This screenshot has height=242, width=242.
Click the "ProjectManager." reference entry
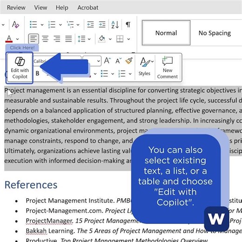coord(50,221)
